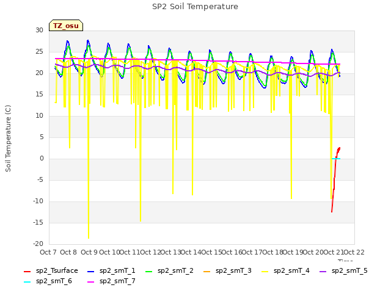
Task: Select the sp2_smT_3 legend label
Action: coord(233,271)
